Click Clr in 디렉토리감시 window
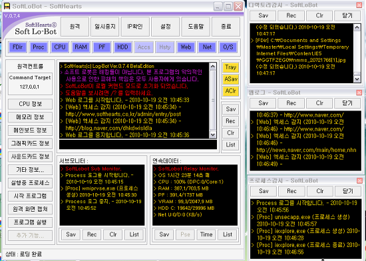Image resolution: width=366 pixels, height=261 pixels. (319, 16)
